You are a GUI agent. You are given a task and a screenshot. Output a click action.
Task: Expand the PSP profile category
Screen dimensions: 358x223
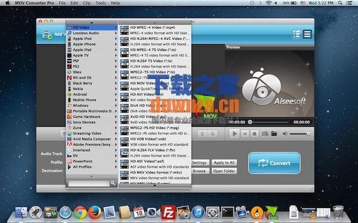[92, 61]
